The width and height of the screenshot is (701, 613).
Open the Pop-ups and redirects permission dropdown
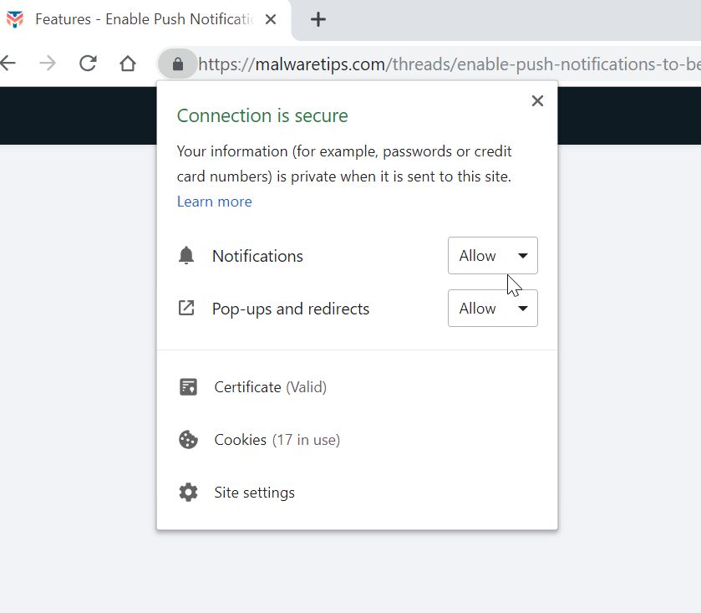coord(493,309)
